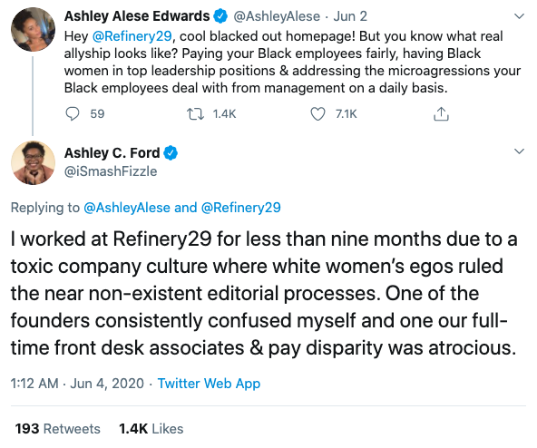Click the 1:12 AM Jun 4, 2020 timestamp
The height and width of the screenshot is (448, 537).
tap(77, 384)
